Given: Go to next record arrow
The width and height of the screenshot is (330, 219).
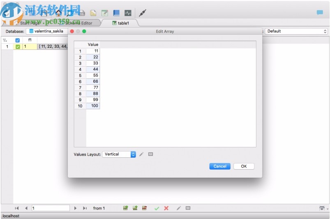Looking at the screenshot, I should coord(75,208).
